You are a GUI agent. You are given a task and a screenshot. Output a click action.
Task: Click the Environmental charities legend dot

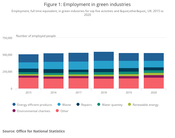click(x=14, y=111)
